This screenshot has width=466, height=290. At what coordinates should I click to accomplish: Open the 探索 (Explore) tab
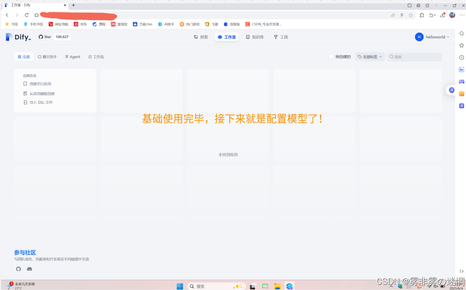[x=201, y=37]
